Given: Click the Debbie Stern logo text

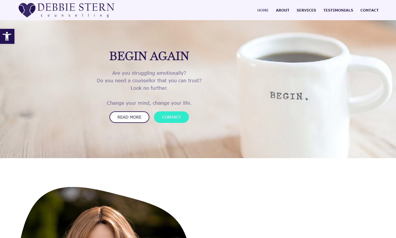Looking at the screenshot, I should [76, 8].
